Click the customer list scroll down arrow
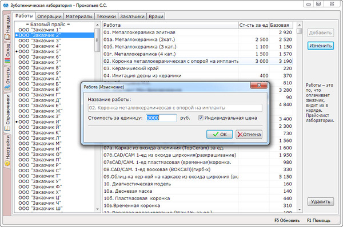This screenshot has width=343, height=227. pyautogui.click(x=97, y=209)
